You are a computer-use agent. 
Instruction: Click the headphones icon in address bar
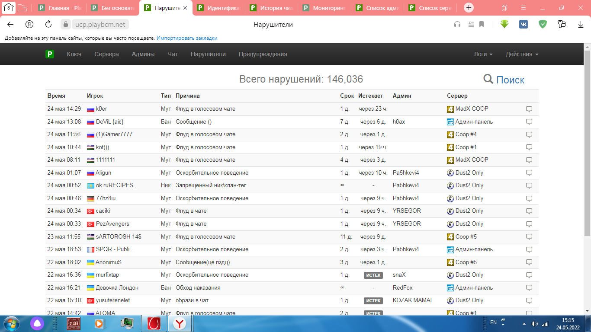(457, 25)
